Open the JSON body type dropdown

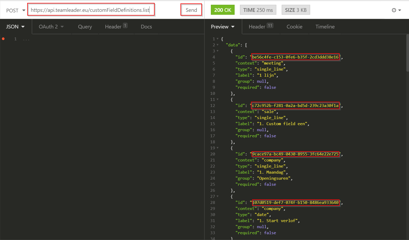click(x=15, y=27)
